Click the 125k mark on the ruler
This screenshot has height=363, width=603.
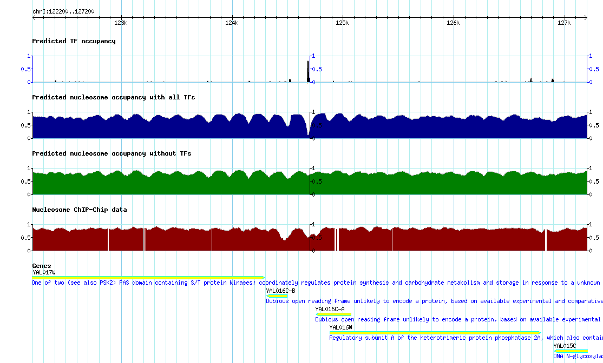(x=342, y=23)
